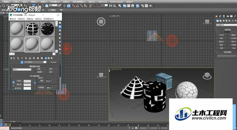This screenshot has height=130, width=237.
Task: Click the 漫反射 diffuse color swatch
Action: (x=27, y=85)
